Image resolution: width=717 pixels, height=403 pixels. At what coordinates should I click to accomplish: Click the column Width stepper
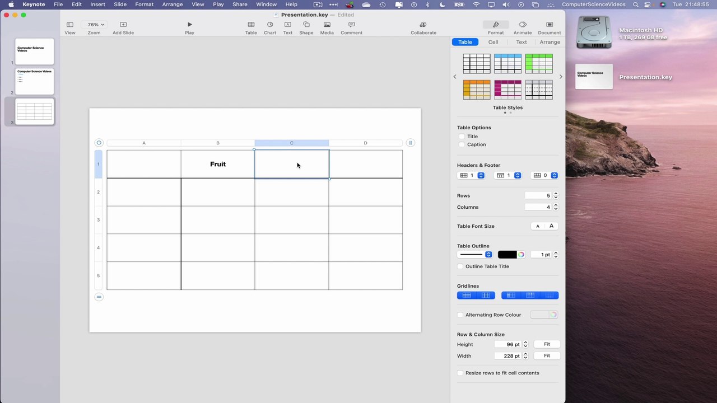point(525,356)
